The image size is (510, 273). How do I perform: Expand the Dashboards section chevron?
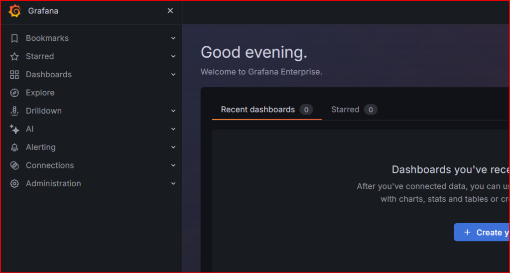(x=173, y=75)
